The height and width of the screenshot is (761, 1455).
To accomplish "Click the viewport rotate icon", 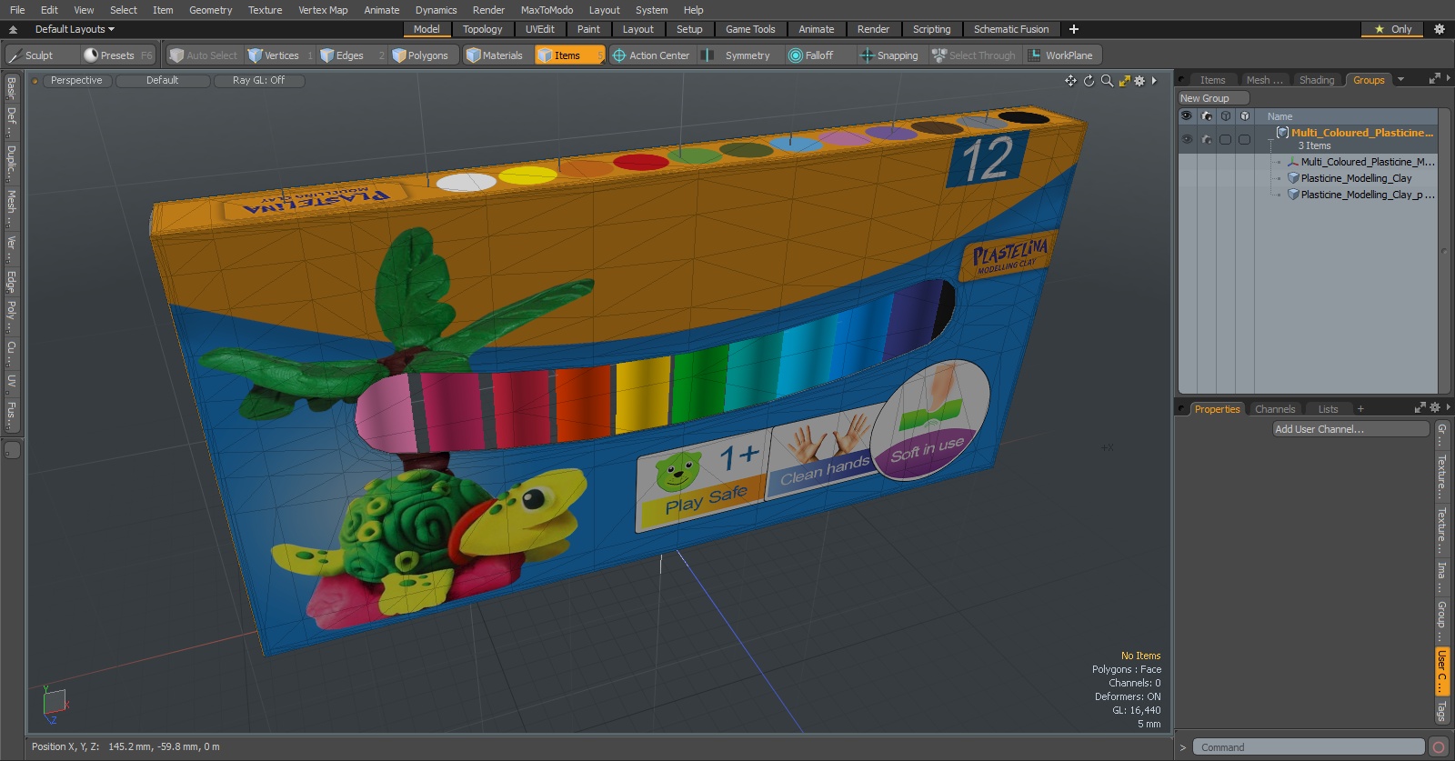I will click(x=1089, y=81).
